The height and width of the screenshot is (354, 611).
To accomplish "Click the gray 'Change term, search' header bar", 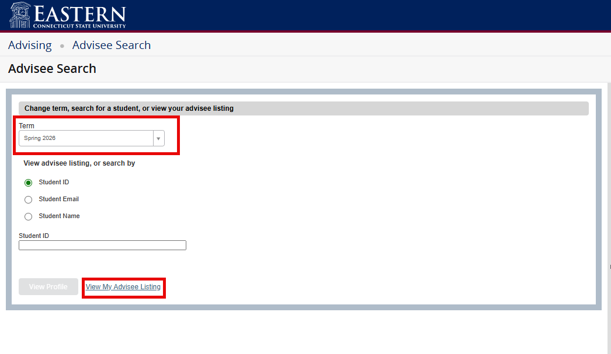I will tap(303, 108).
